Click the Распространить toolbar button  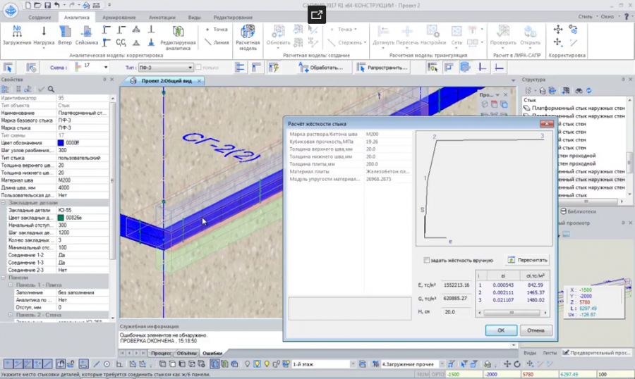pyautogui.click(x=382, y=68)
